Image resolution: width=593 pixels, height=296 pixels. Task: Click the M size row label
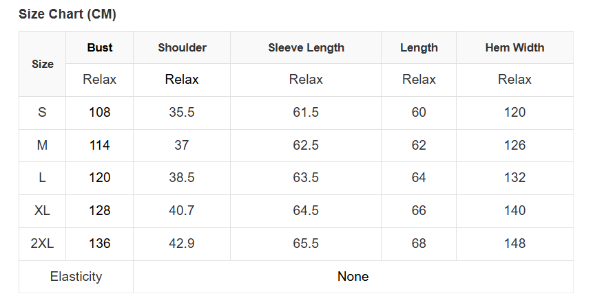pos(43,146)
